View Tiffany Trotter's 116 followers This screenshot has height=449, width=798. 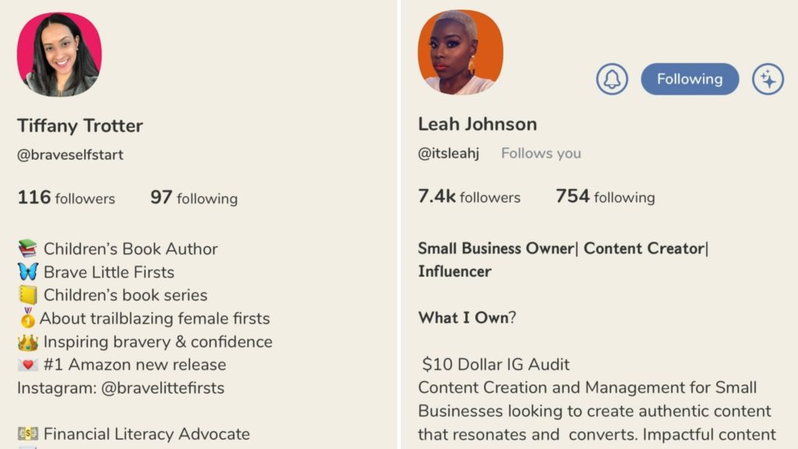(x=66, y=198)
